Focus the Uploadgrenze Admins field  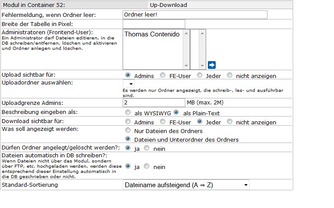[154, 103]
